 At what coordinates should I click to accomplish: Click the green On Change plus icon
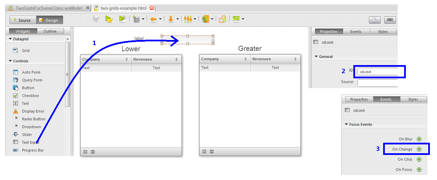(x=419, y=149)
